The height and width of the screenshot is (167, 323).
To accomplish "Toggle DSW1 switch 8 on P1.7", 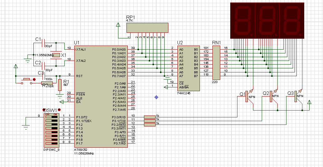I will pyautogui.click(x=52, y=143).
